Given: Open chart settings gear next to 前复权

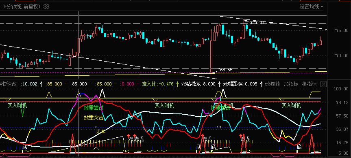Looking at the screenshot, I should [x=46, y=7].
